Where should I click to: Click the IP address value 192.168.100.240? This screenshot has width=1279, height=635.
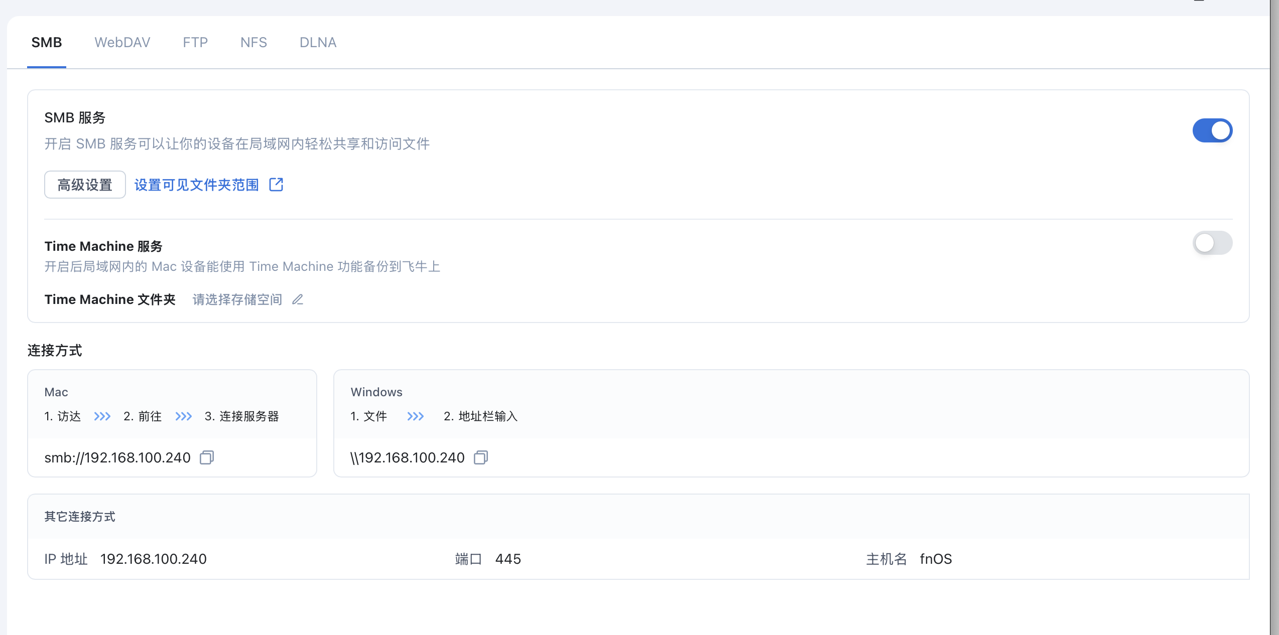154,559
